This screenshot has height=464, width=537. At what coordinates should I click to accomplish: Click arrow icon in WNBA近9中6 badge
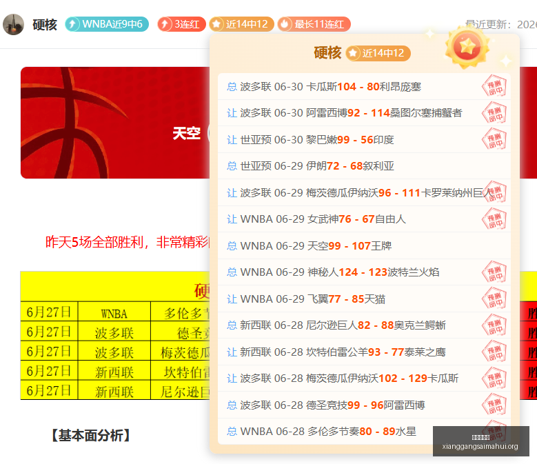click(72, 24)
